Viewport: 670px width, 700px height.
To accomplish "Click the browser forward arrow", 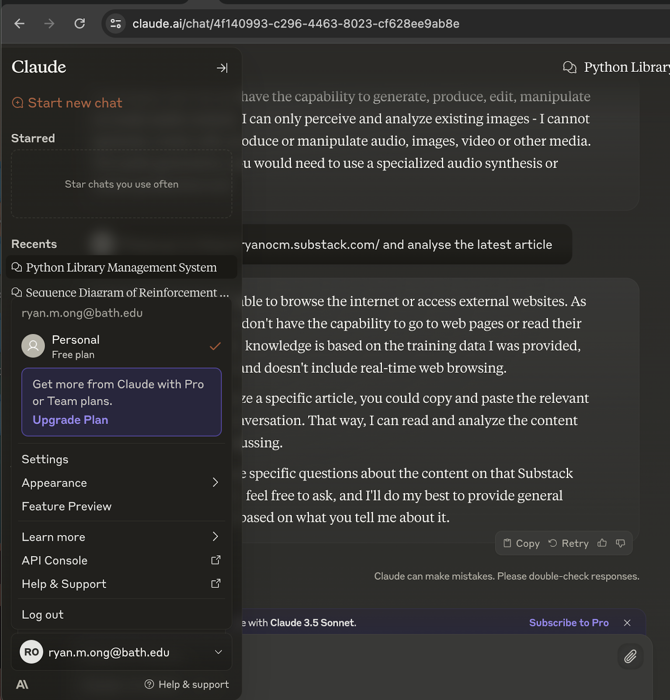I will pyautogui.click(x=49, y=24).
